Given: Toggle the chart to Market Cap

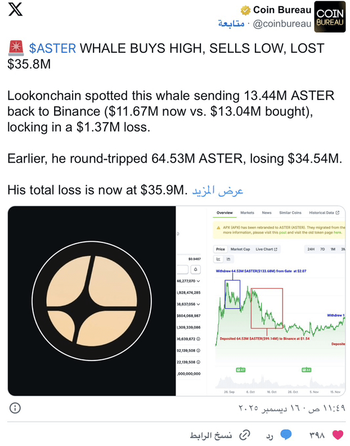Looking at the screenshot, I should click(x=240, y=249).
